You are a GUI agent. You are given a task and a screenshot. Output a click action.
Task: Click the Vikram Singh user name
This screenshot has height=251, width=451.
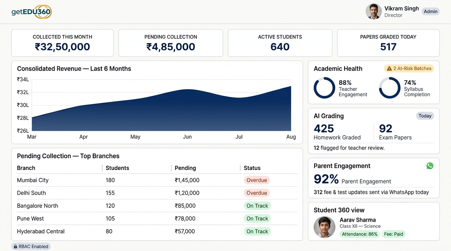402,8
